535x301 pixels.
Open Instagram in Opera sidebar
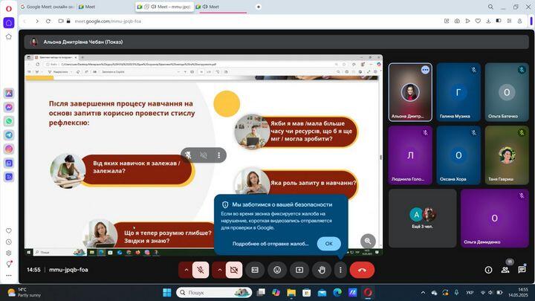[9, 149]
